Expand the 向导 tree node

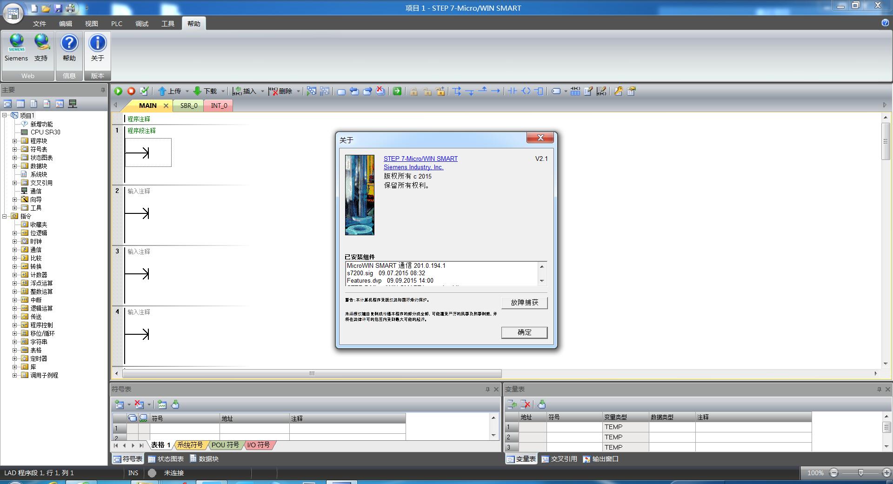15,199
